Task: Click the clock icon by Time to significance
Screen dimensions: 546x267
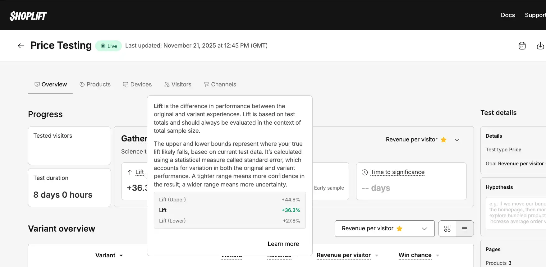Action: (365, 173)
